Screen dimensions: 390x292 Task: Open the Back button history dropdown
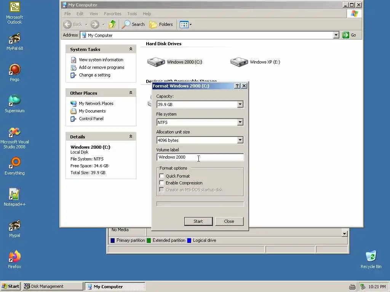click(x=86, y=24)
